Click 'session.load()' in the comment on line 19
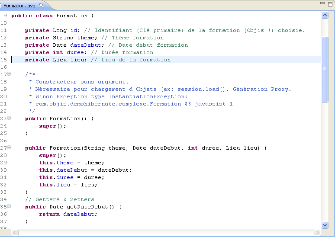The height and width of the screenshot is (237, 335). 201,89
